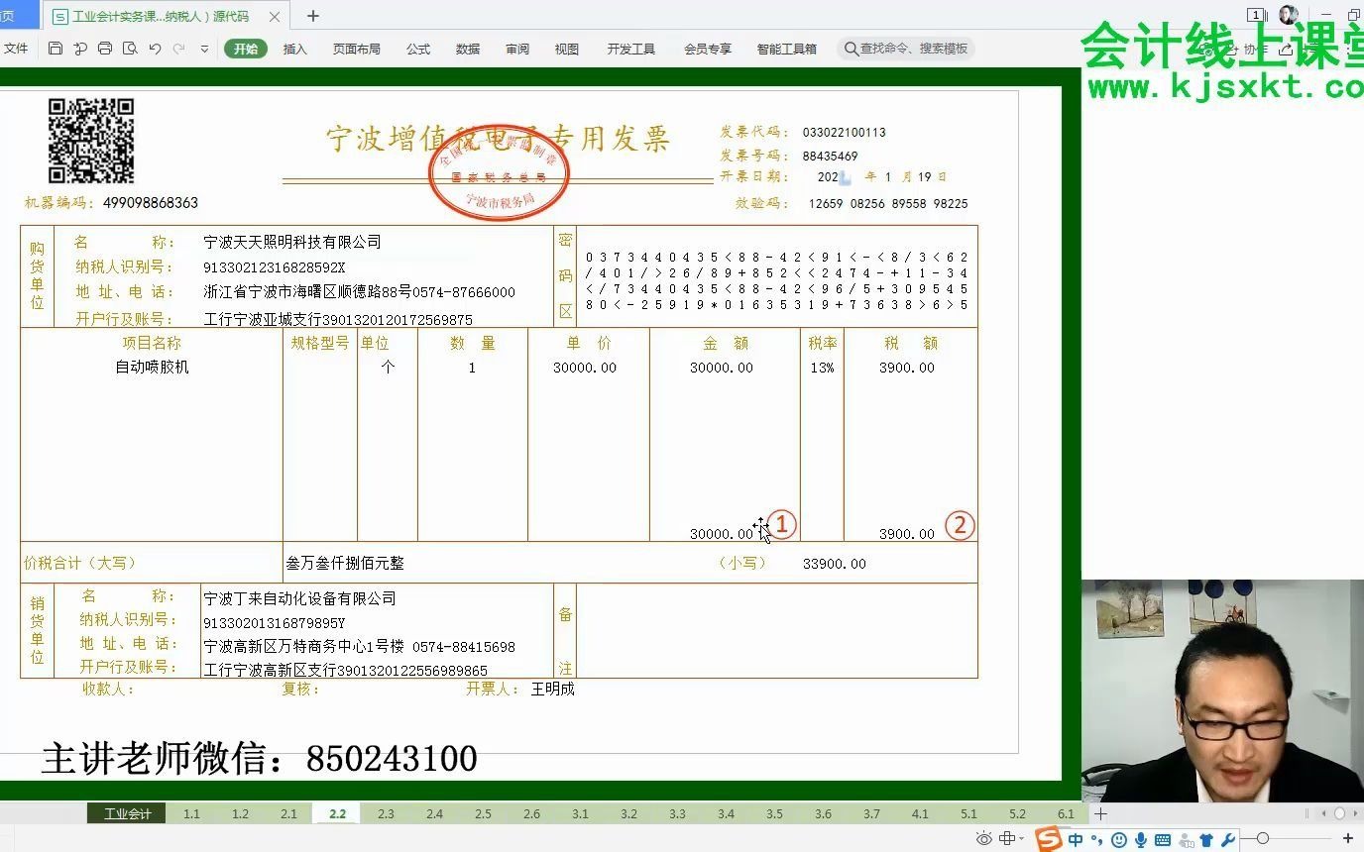
Task: Click the window count indicator showing 1
Action: tap(1256, 15)
